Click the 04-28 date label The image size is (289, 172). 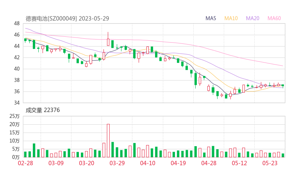[209, 163]
